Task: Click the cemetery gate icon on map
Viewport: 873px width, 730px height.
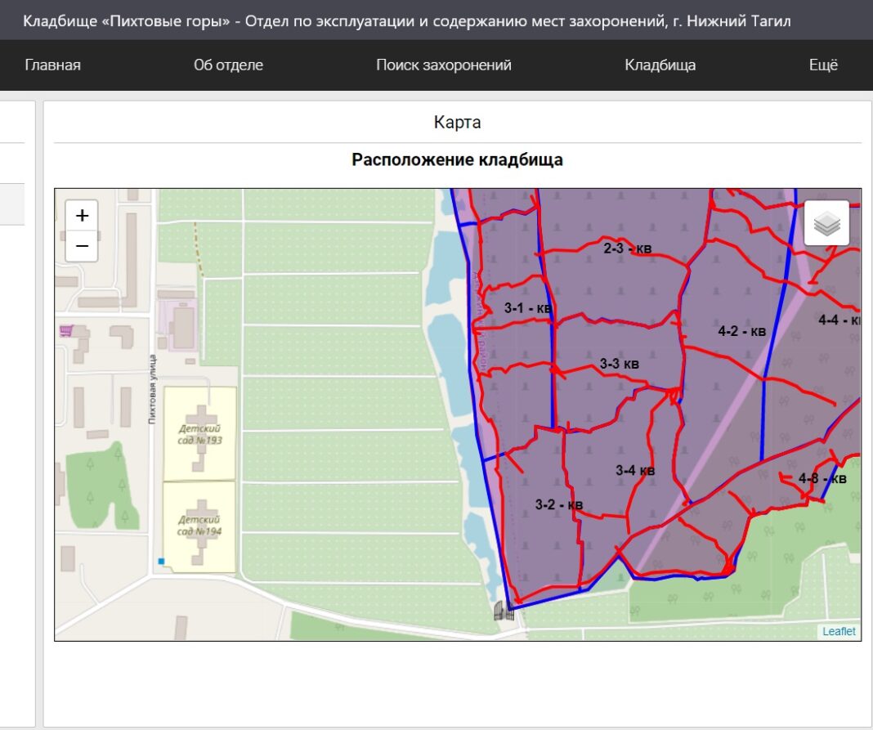Action: point(504,610)
